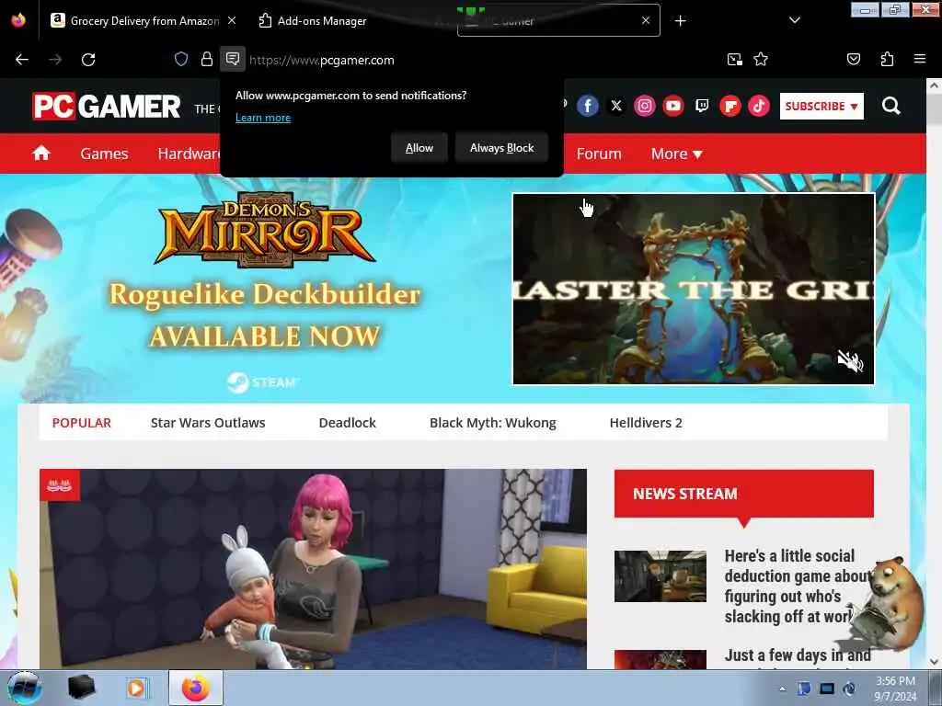Follow the Learn more link in notification prompt
Screen dimensions: 942x706
coord(263,118)
